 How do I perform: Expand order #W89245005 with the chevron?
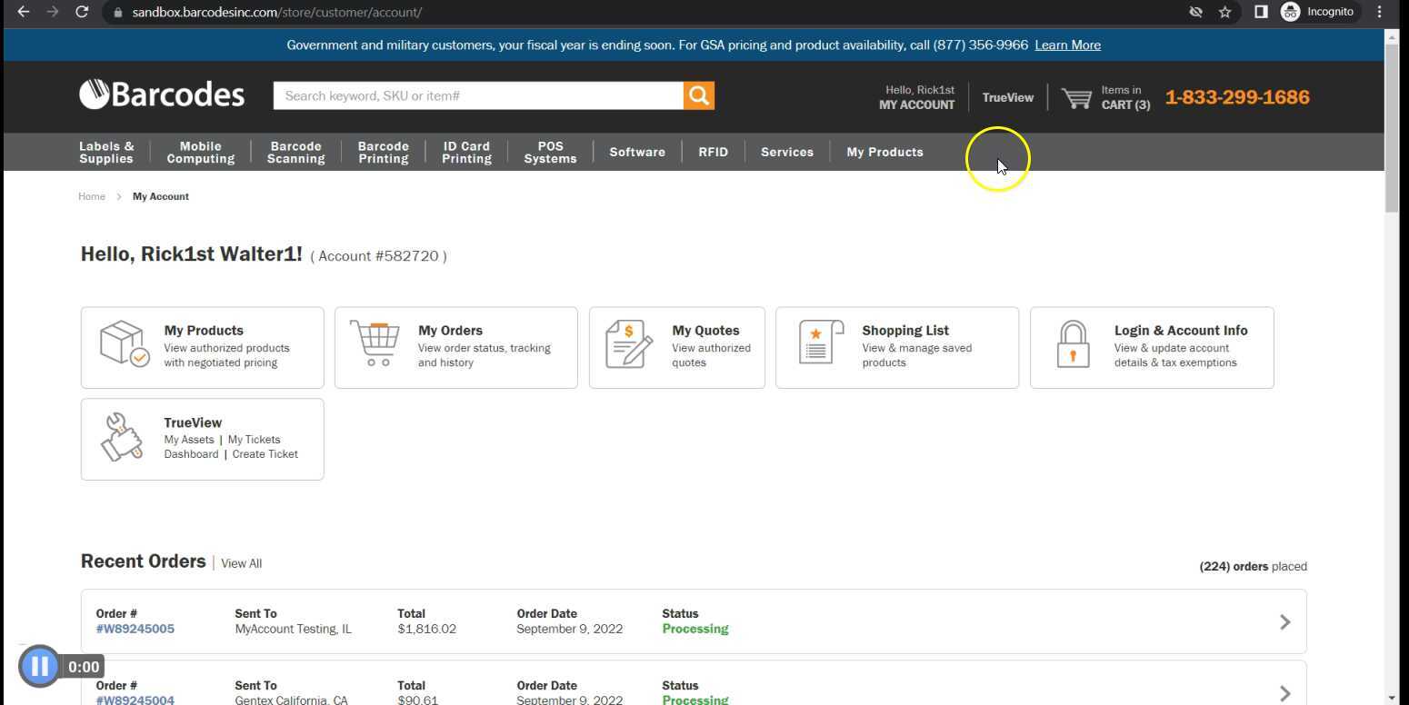(1284, 621)
